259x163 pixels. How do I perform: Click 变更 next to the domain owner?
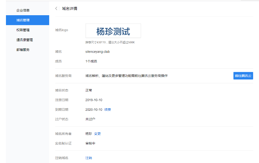[97, 134]
